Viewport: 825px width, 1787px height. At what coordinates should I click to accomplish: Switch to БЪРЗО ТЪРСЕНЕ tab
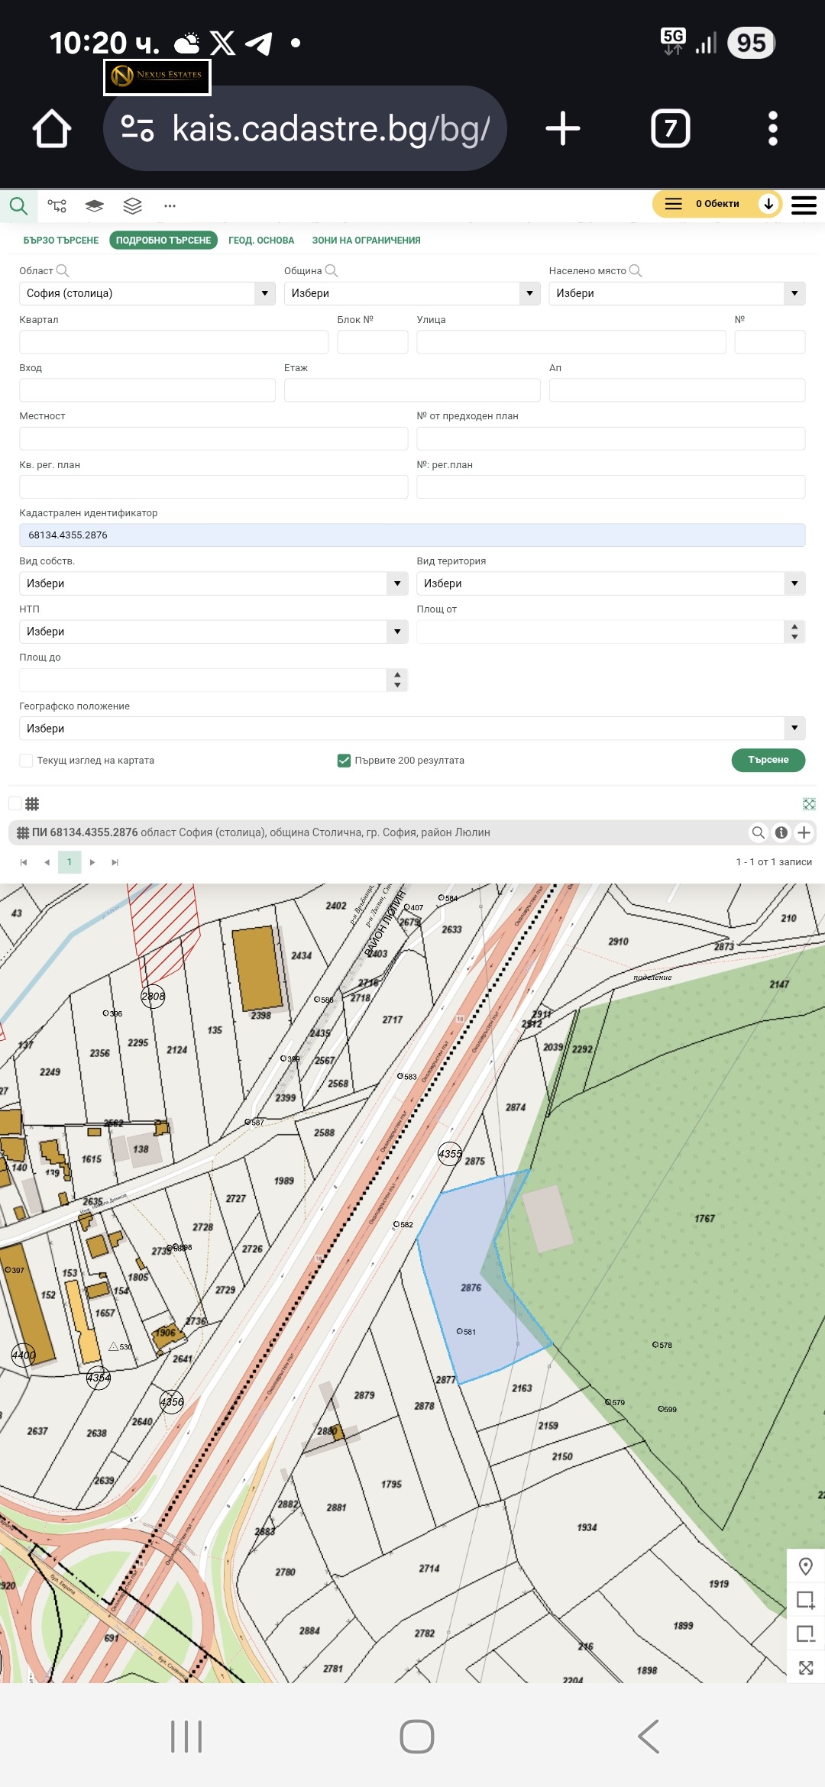61,241
